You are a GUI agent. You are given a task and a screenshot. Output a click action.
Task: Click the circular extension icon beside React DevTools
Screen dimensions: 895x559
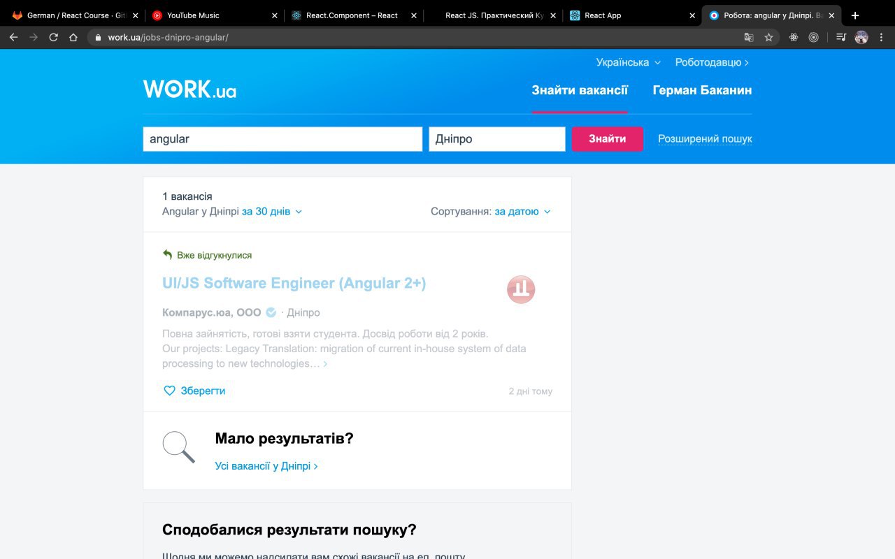point(813,37)
